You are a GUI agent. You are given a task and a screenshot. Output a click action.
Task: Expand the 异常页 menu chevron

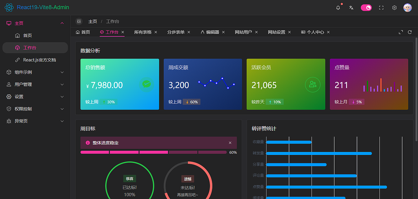[x=62, y=121]
